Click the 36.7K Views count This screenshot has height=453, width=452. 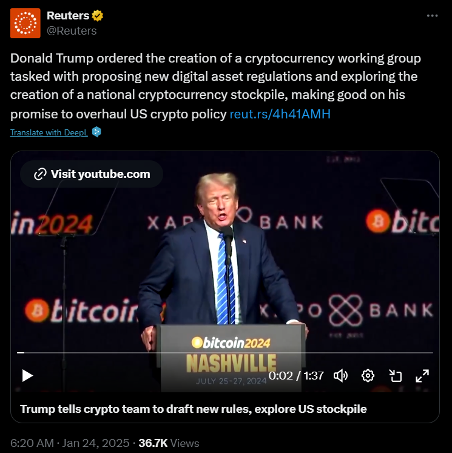[169, 443]
